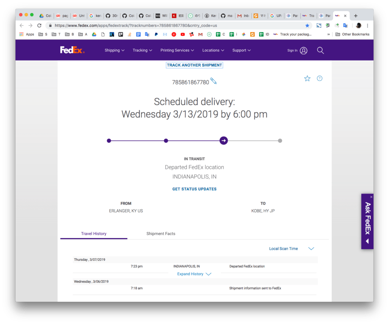Expand History in travel history
Viewport: 389px width, 324px height.
[194, 274]
